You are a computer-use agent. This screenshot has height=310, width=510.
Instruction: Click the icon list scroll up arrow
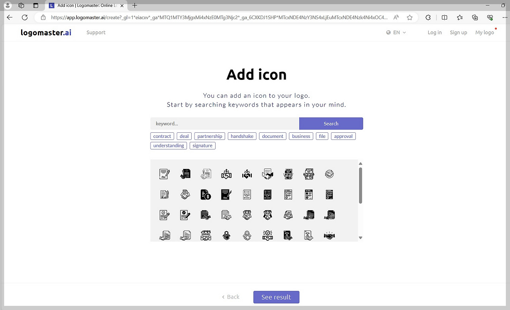coord(361,164)
